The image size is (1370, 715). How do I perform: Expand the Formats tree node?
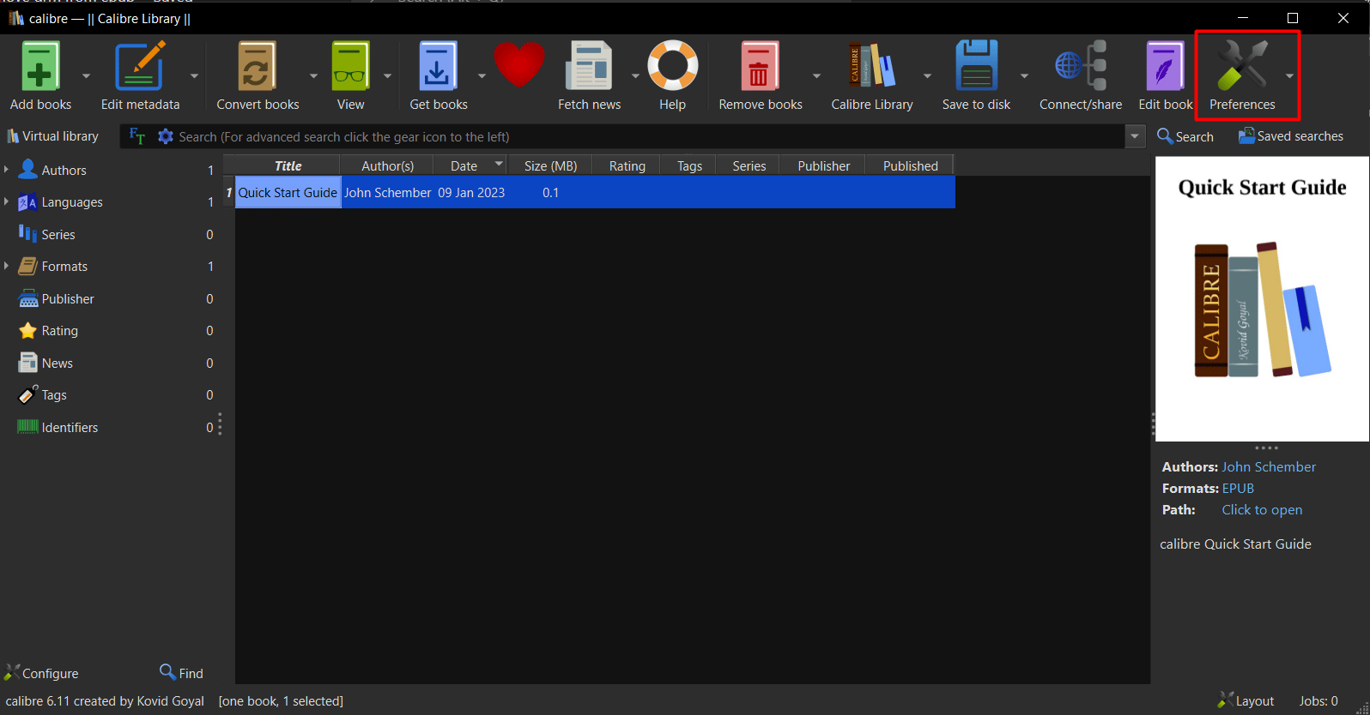(6, 266)
